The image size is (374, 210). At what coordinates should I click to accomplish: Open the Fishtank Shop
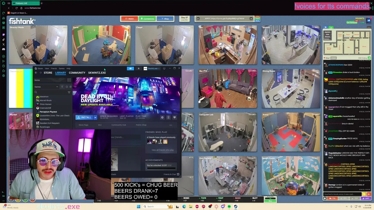point(165,19)
